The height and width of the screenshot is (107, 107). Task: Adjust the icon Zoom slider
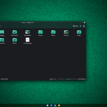(60, 79)
